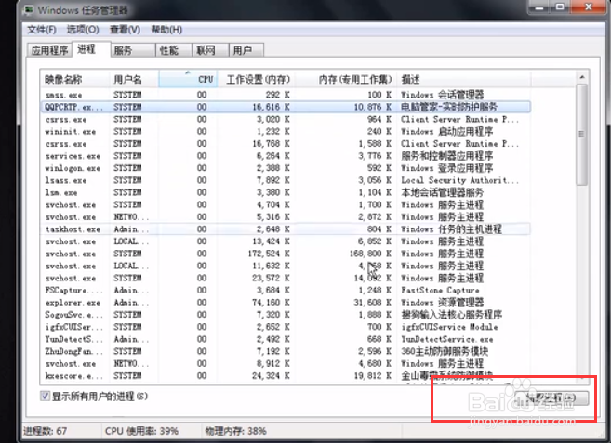Open the 性能 tab
The image size is (611, 443).
(174, 50)
